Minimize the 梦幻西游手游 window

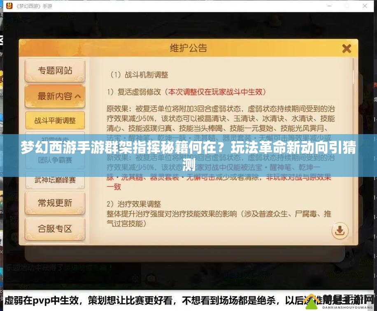pos(329,6)
